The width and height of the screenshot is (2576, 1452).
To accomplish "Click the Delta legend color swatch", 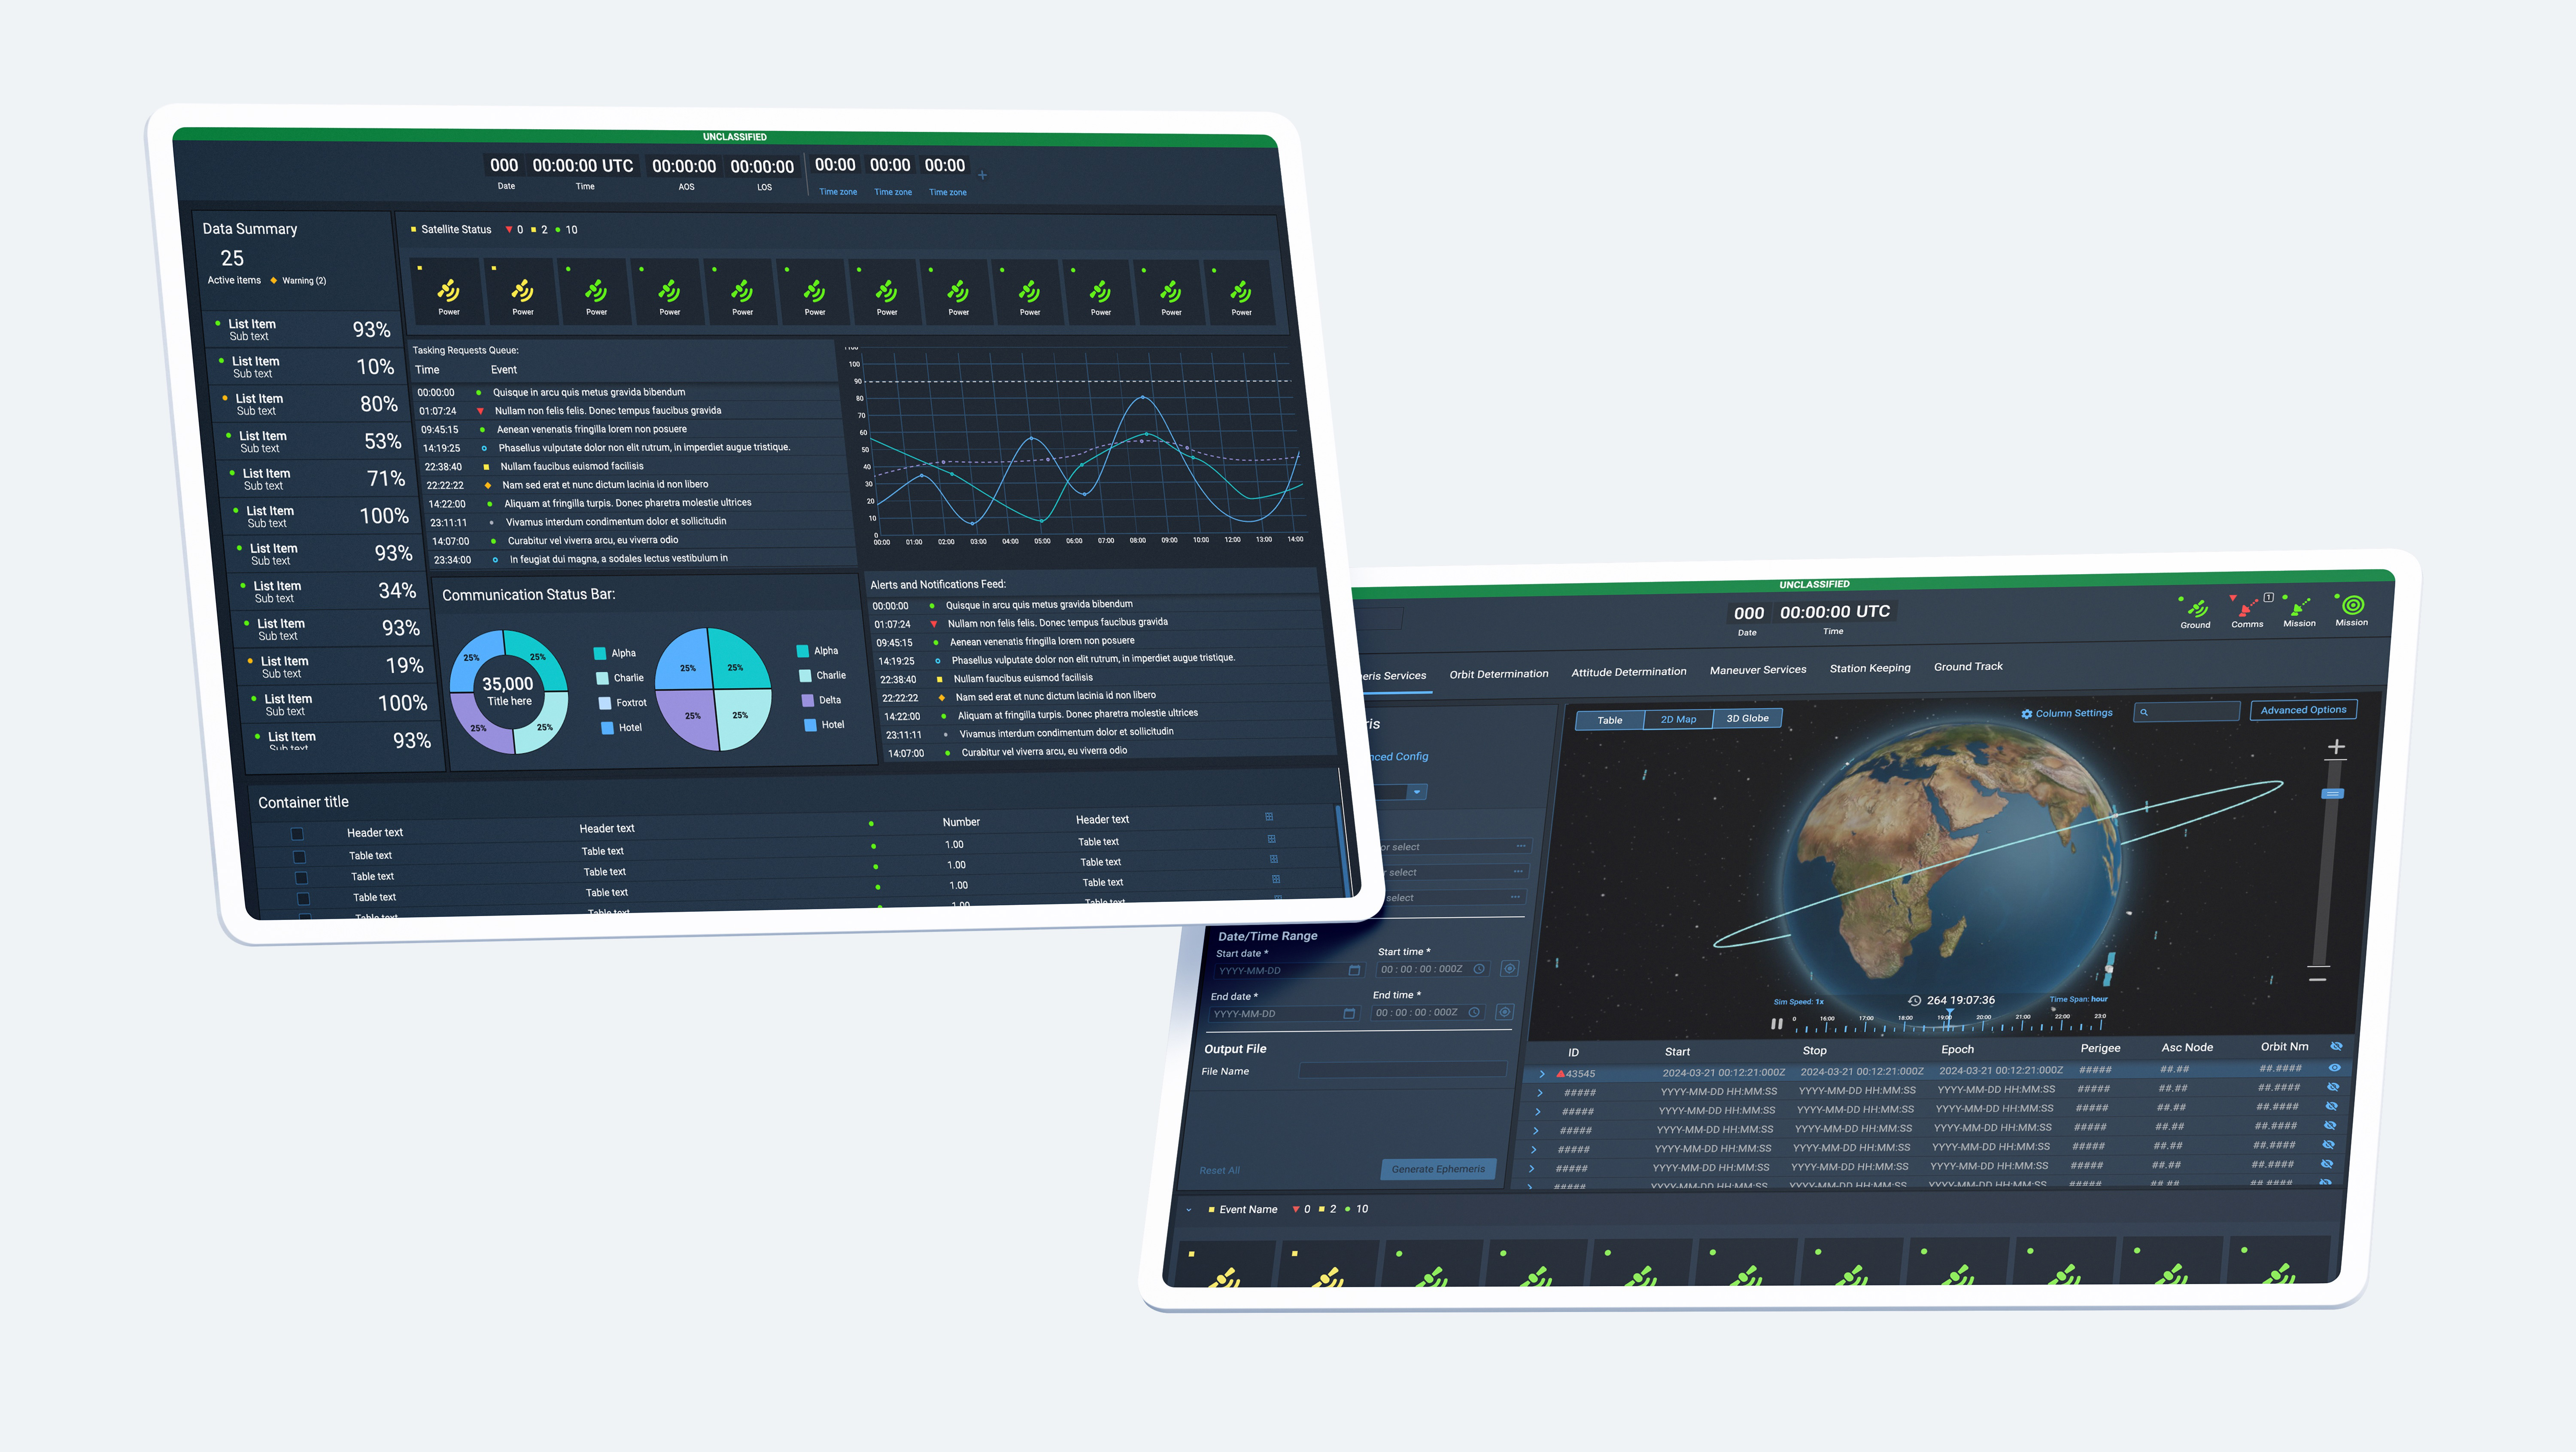I will [x=807, y=700].
